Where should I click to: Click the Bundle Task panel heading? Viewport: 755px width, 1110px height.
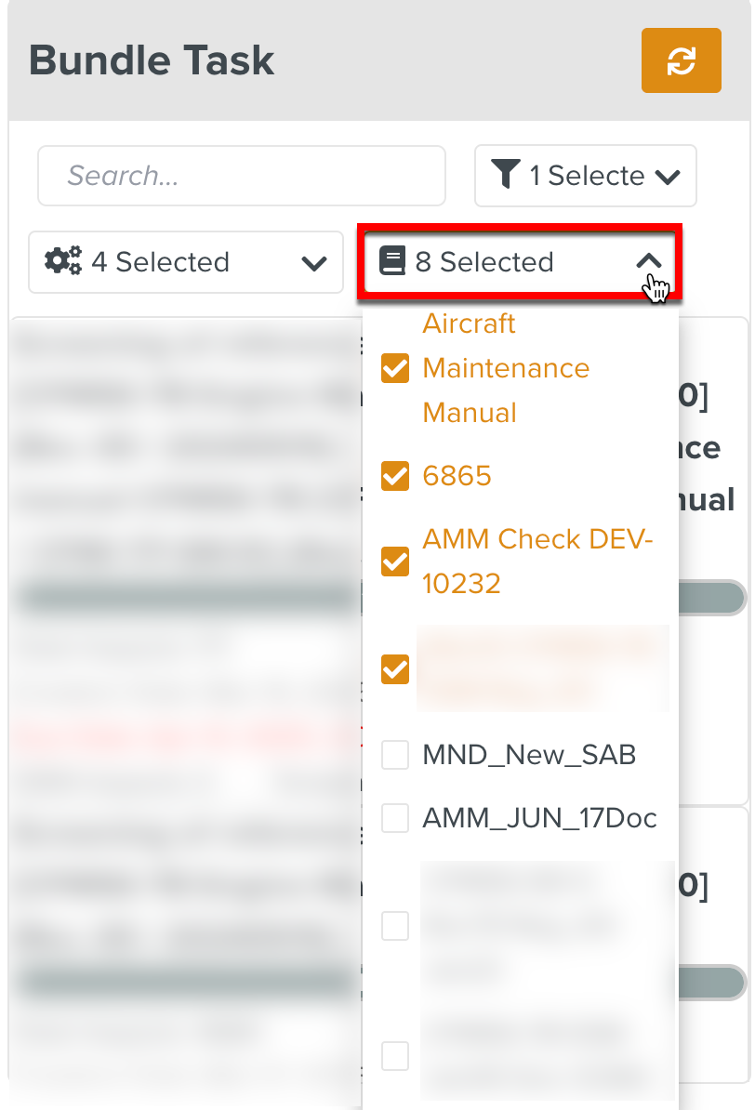[152, 61]
